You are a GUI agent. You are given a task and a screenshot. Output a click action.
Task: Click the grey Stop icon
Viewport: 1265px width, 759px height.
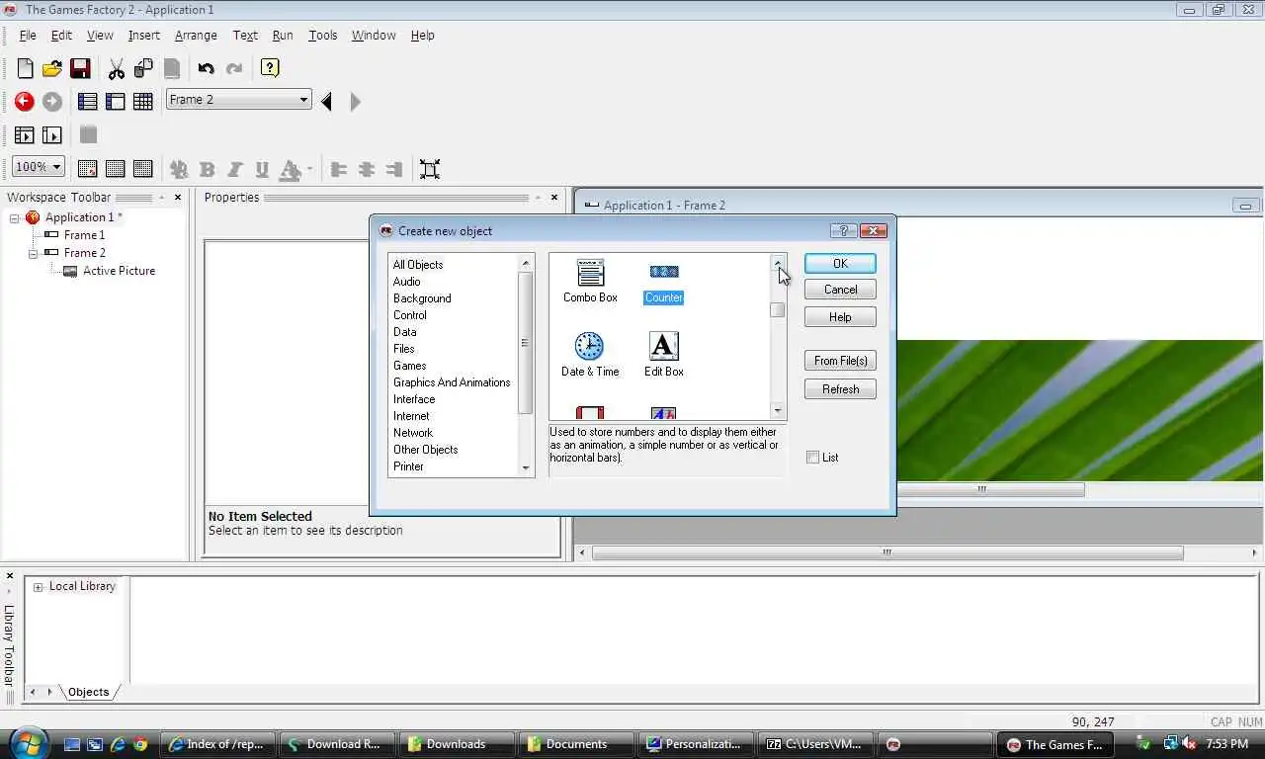(88, 134)
